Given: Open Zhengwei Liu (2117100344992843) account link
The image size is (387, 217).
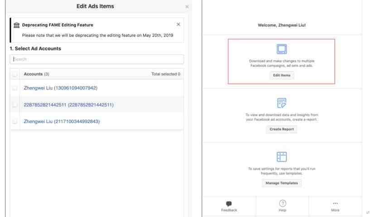Looking at the screenshot, I should [x=62, y=121].
